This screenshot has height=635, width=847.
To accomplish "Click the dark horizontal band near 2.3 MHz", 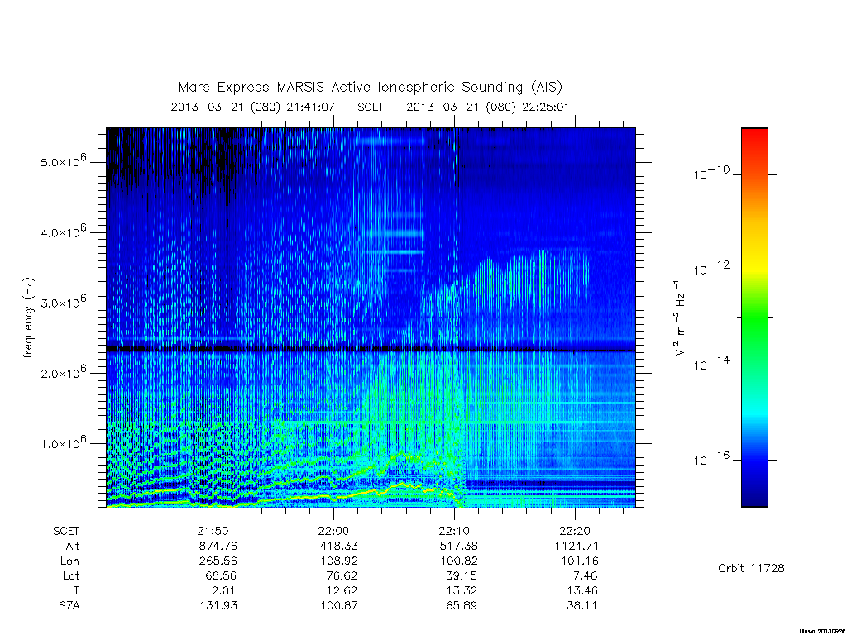I will coord(371,350).
